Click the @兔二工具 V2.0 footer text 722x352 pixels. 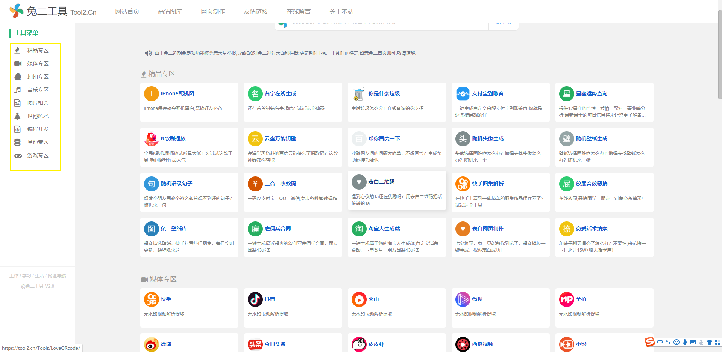click(38, 286)
